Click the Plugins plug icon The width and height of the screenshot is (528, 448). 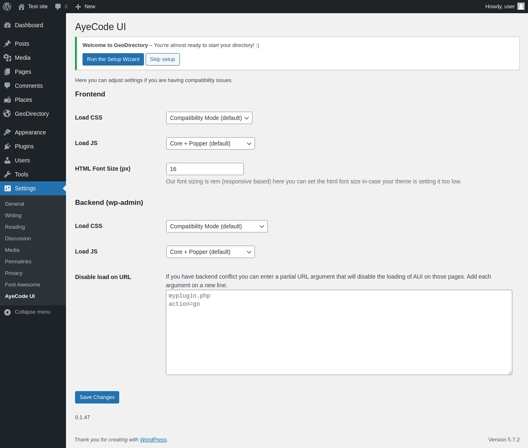pos(7,146)
